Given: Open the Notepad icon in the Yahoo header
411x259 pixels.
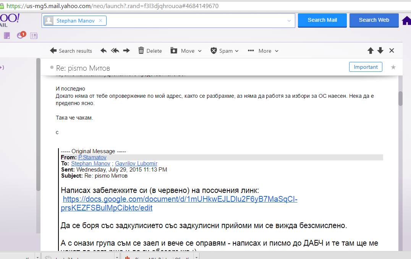Looking at the screenshot, I should [34, 36].
